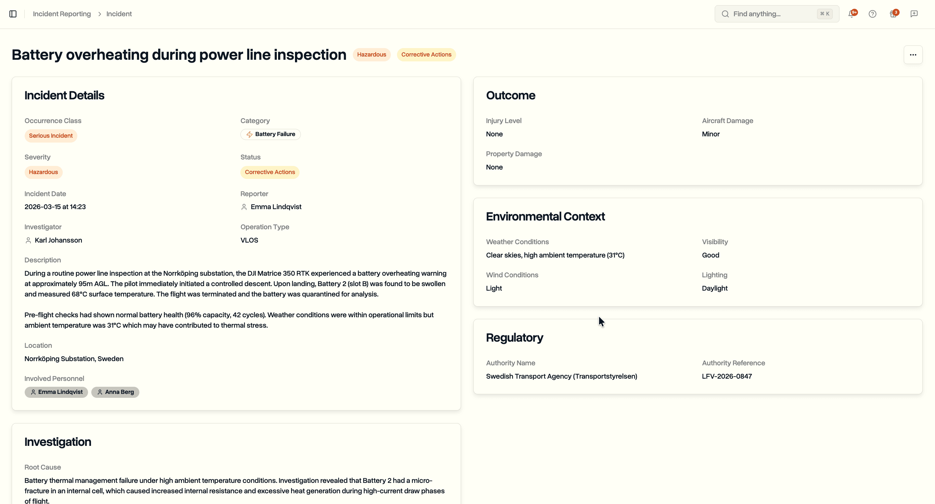
Task: Click the person icon beside Karl Johansson
Action: click(x=28, y=240)
